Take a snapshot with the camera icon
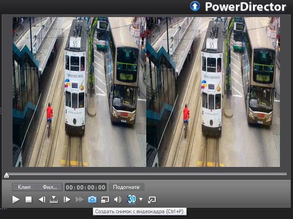The image size is (293, 219). click(92, 200)
